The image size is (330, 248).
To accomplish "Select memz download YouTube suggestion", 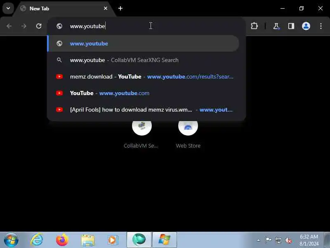I will [143, 76].
